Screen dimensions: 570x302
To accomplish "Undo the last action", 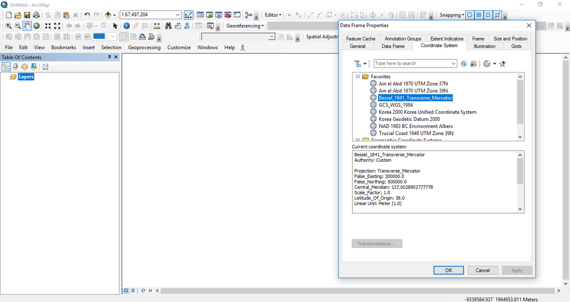I will 87,15.
